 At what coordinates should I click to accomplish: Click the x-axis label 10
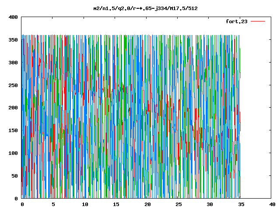(85, 204)
